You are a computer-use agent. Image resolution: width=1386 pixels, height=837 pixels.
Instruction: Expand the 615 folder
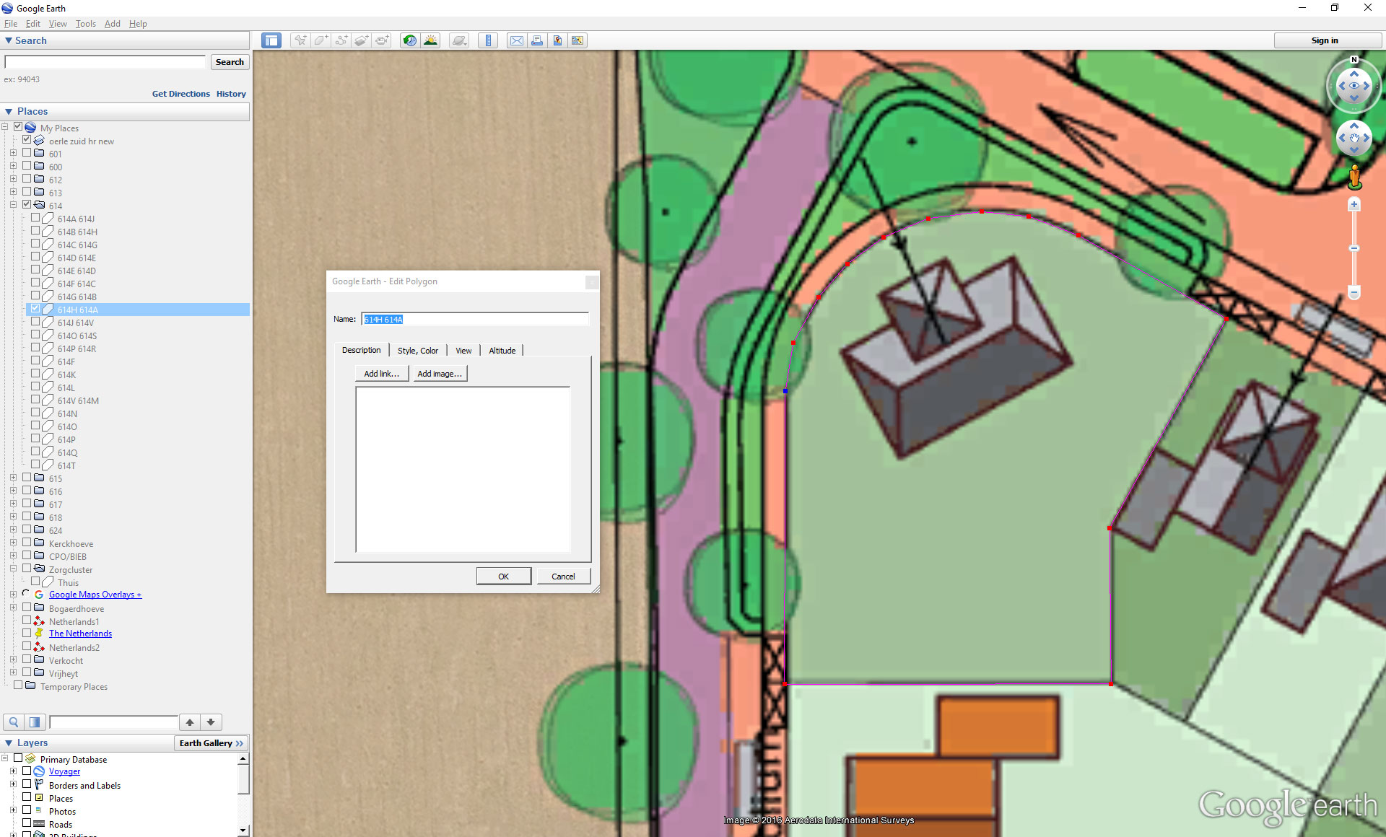point(13,478)
